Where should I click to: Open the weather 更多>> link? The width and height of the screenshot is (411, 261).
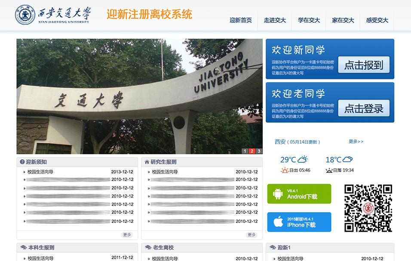click(356, 141)
